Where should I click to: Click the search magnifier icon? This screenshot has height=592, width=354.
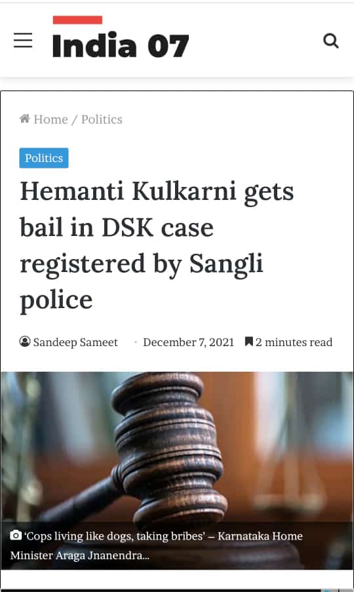(x=330, y=41)
